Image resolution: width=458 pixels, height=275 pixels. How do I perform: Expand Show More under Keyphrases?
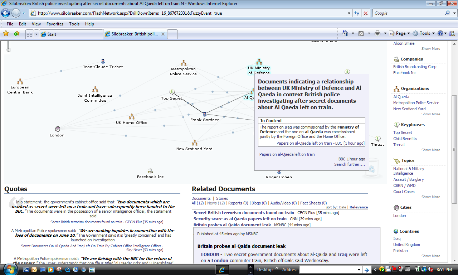[431, 150]
